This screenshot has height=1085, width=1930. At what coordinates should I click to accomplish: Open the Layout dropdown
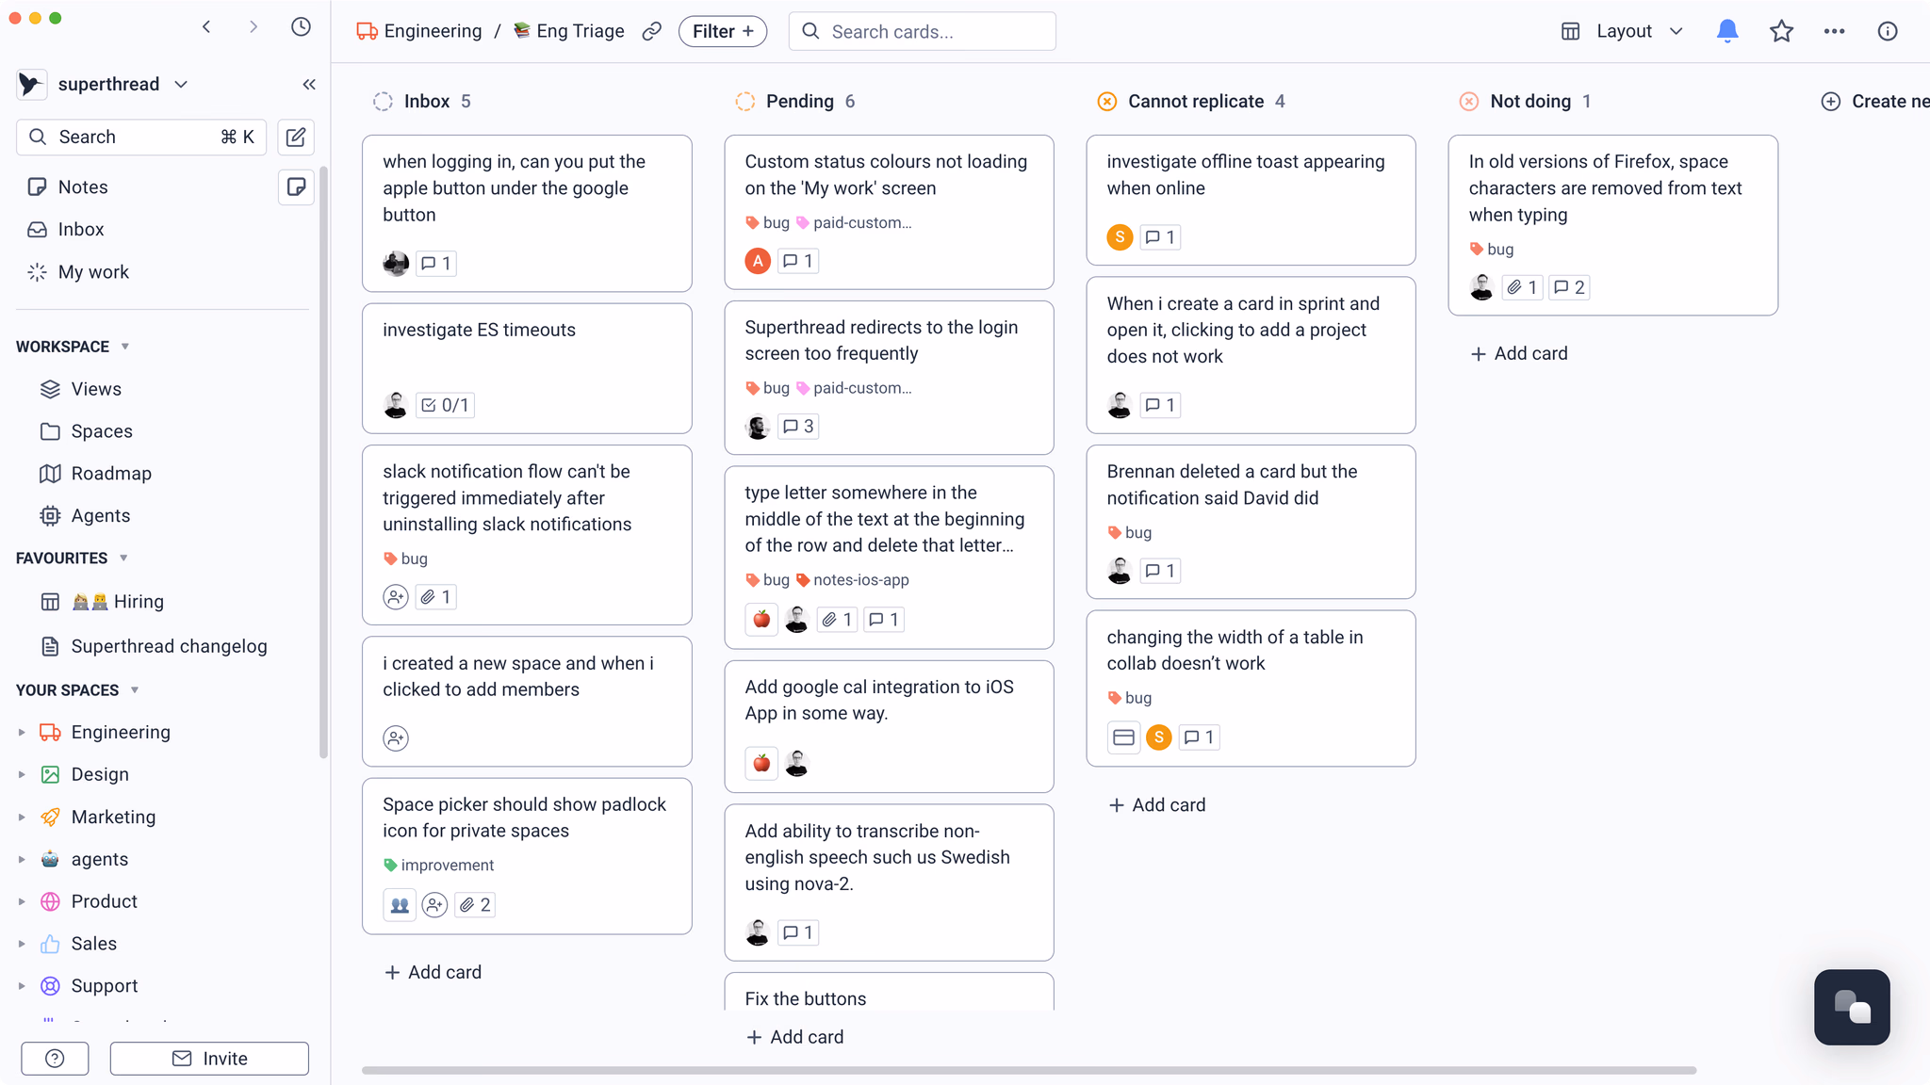(1623, 31)
